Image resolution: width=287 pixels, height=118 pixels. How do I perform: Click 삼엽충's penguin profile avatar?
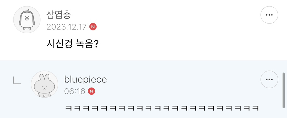pyautogui.click(x=27, y=20)
